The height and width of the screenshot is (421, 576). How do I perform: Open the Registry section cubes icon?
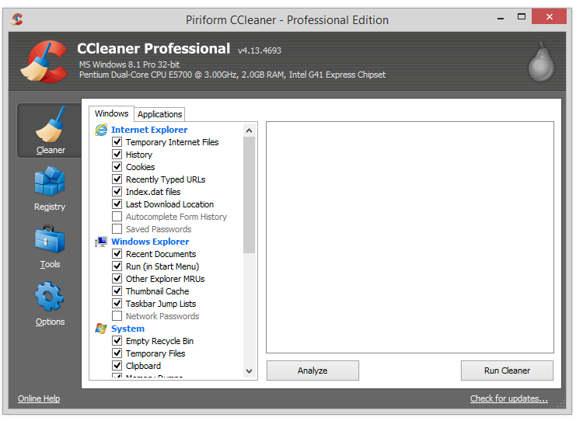click(50, 181)
